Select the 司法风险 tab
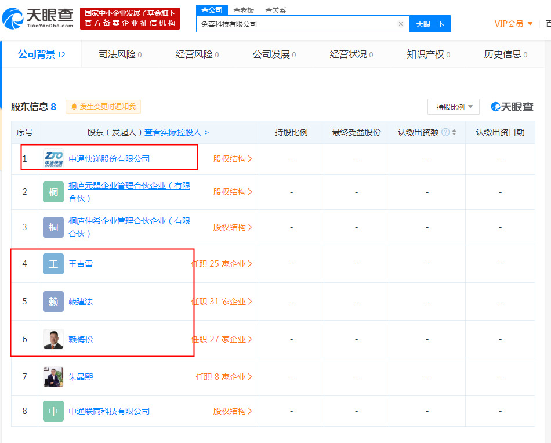The height and width of the screenshot is (443, 551). (x=120, y=54)
